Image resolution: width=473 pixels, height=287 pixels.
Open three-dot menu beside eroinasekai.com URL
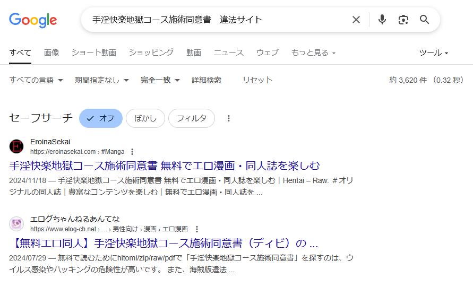coord(132,152)
